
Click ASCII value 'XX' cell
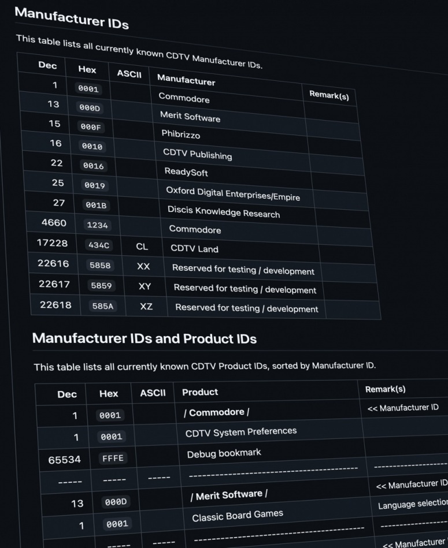[143, 267]
